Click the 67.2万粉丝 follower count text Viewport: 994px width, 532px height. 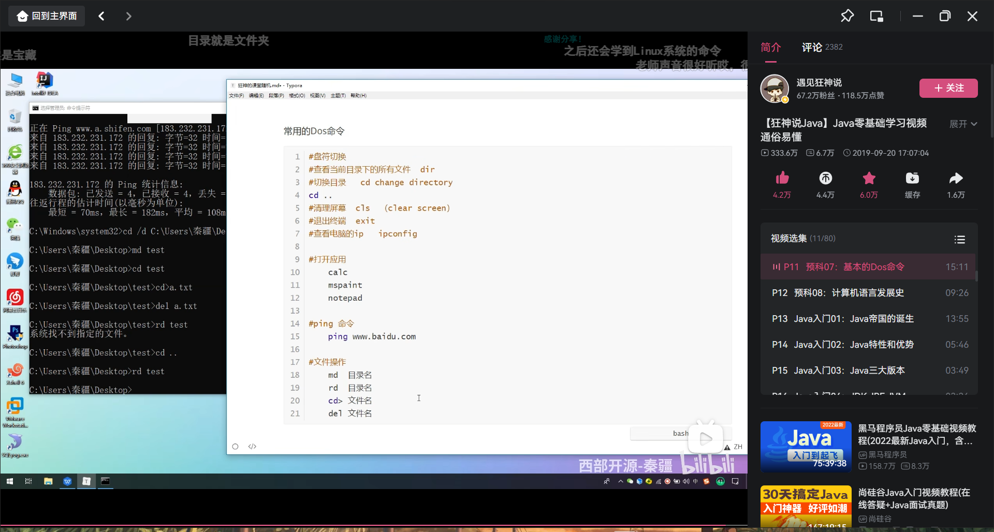(815, 96)
